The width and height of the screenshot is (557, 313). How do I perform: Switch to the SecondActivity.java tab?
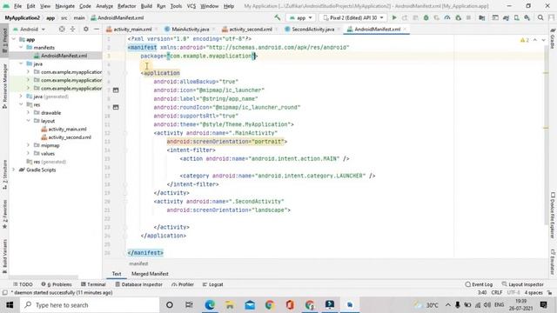click(x=313, y=29)
